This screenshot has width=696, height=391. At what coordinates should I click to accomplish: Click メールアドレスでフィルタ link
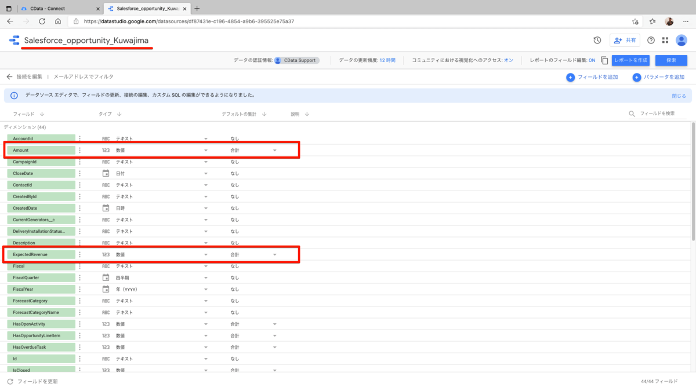pos(84,76)
